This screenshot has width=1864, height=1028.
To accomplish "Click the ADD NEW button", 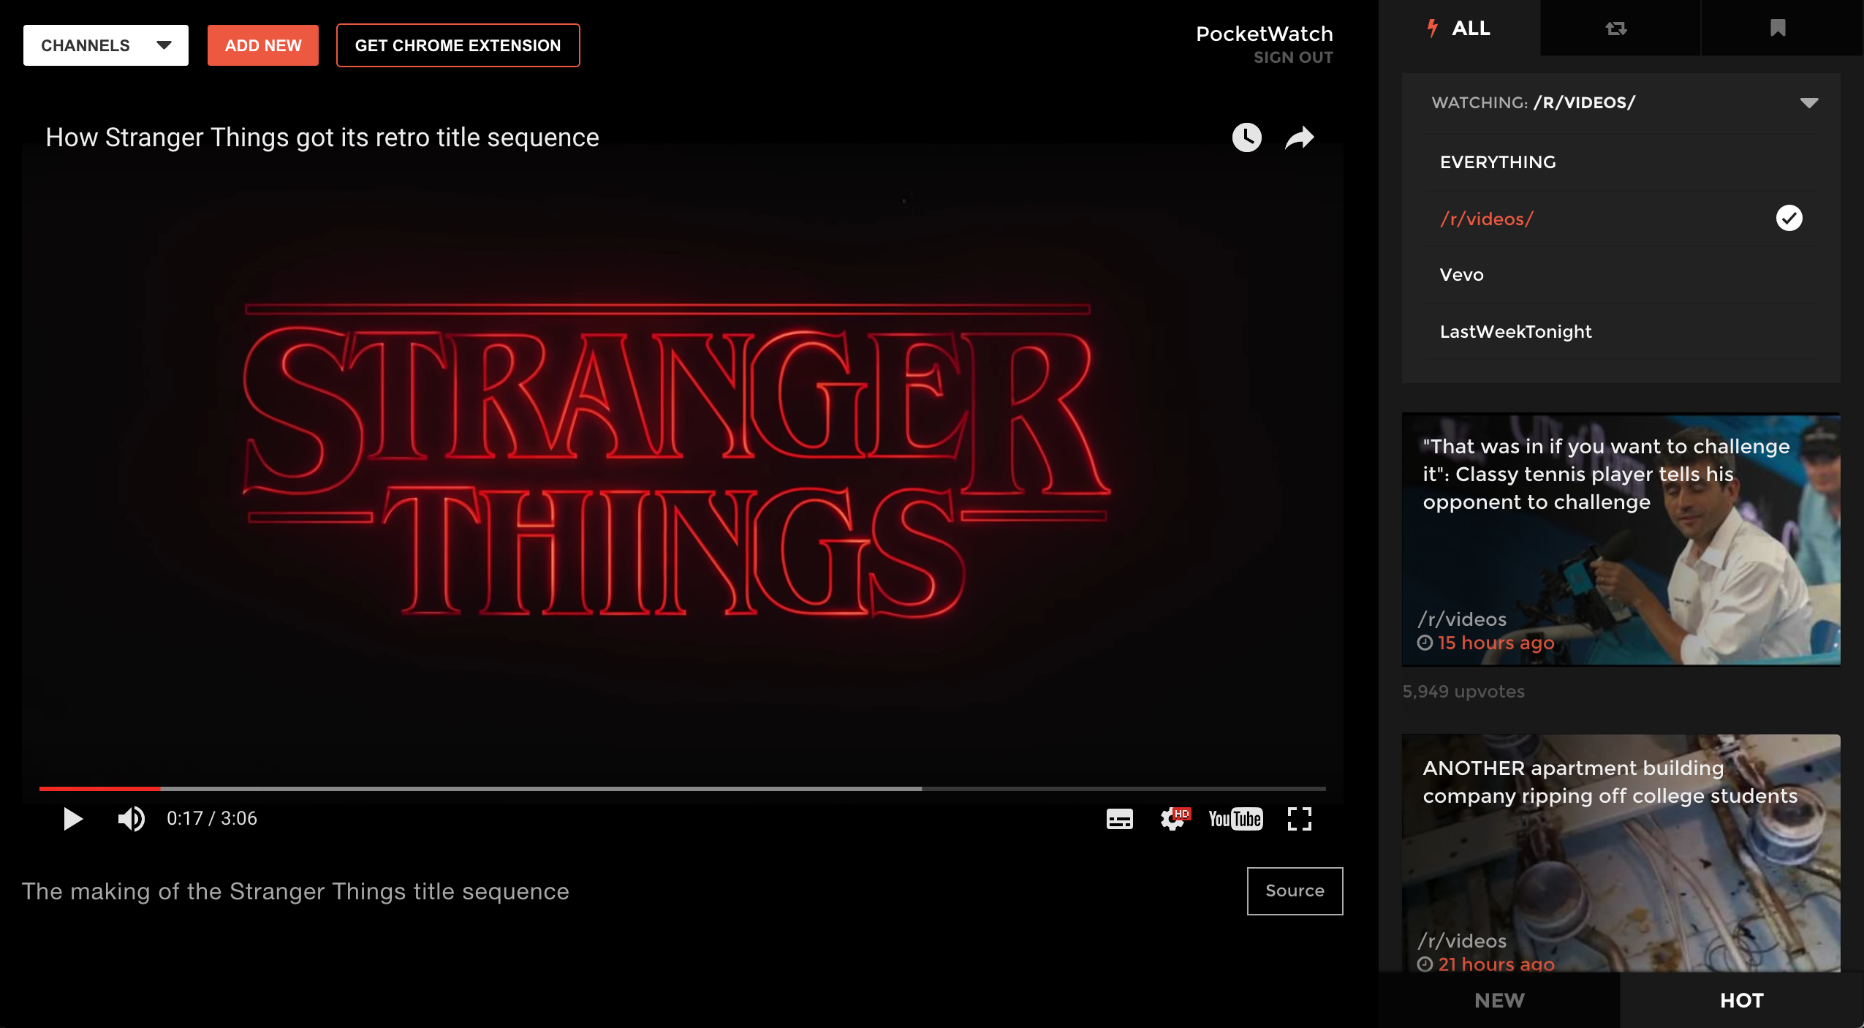I will pyautogui.click(x=263, y=45).
